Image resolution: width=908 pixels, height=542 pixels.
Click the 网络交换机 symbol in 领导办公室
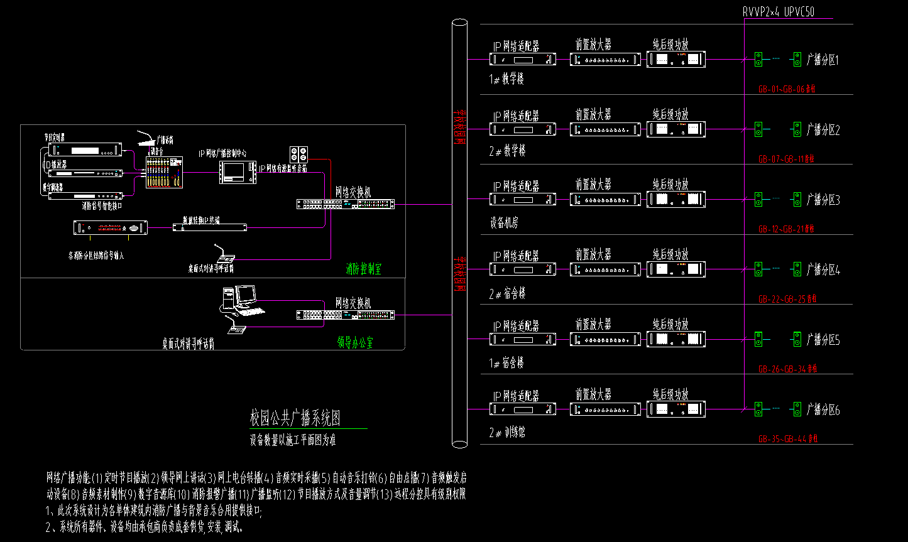(346, 315)
